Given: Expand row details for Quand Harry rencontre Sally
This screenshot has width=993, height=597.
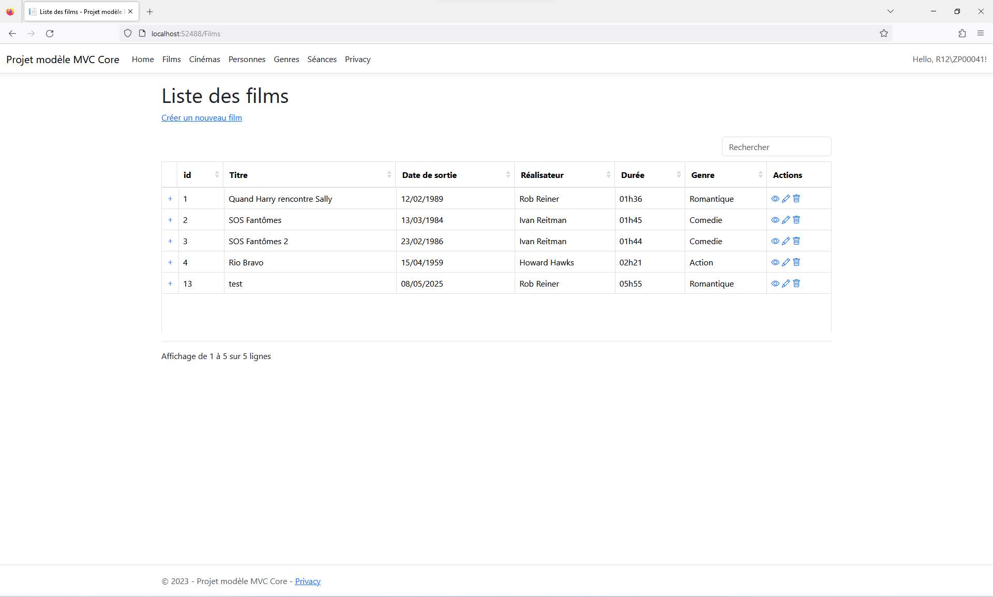Looking at the screenshot, I should tap(170, 199).
